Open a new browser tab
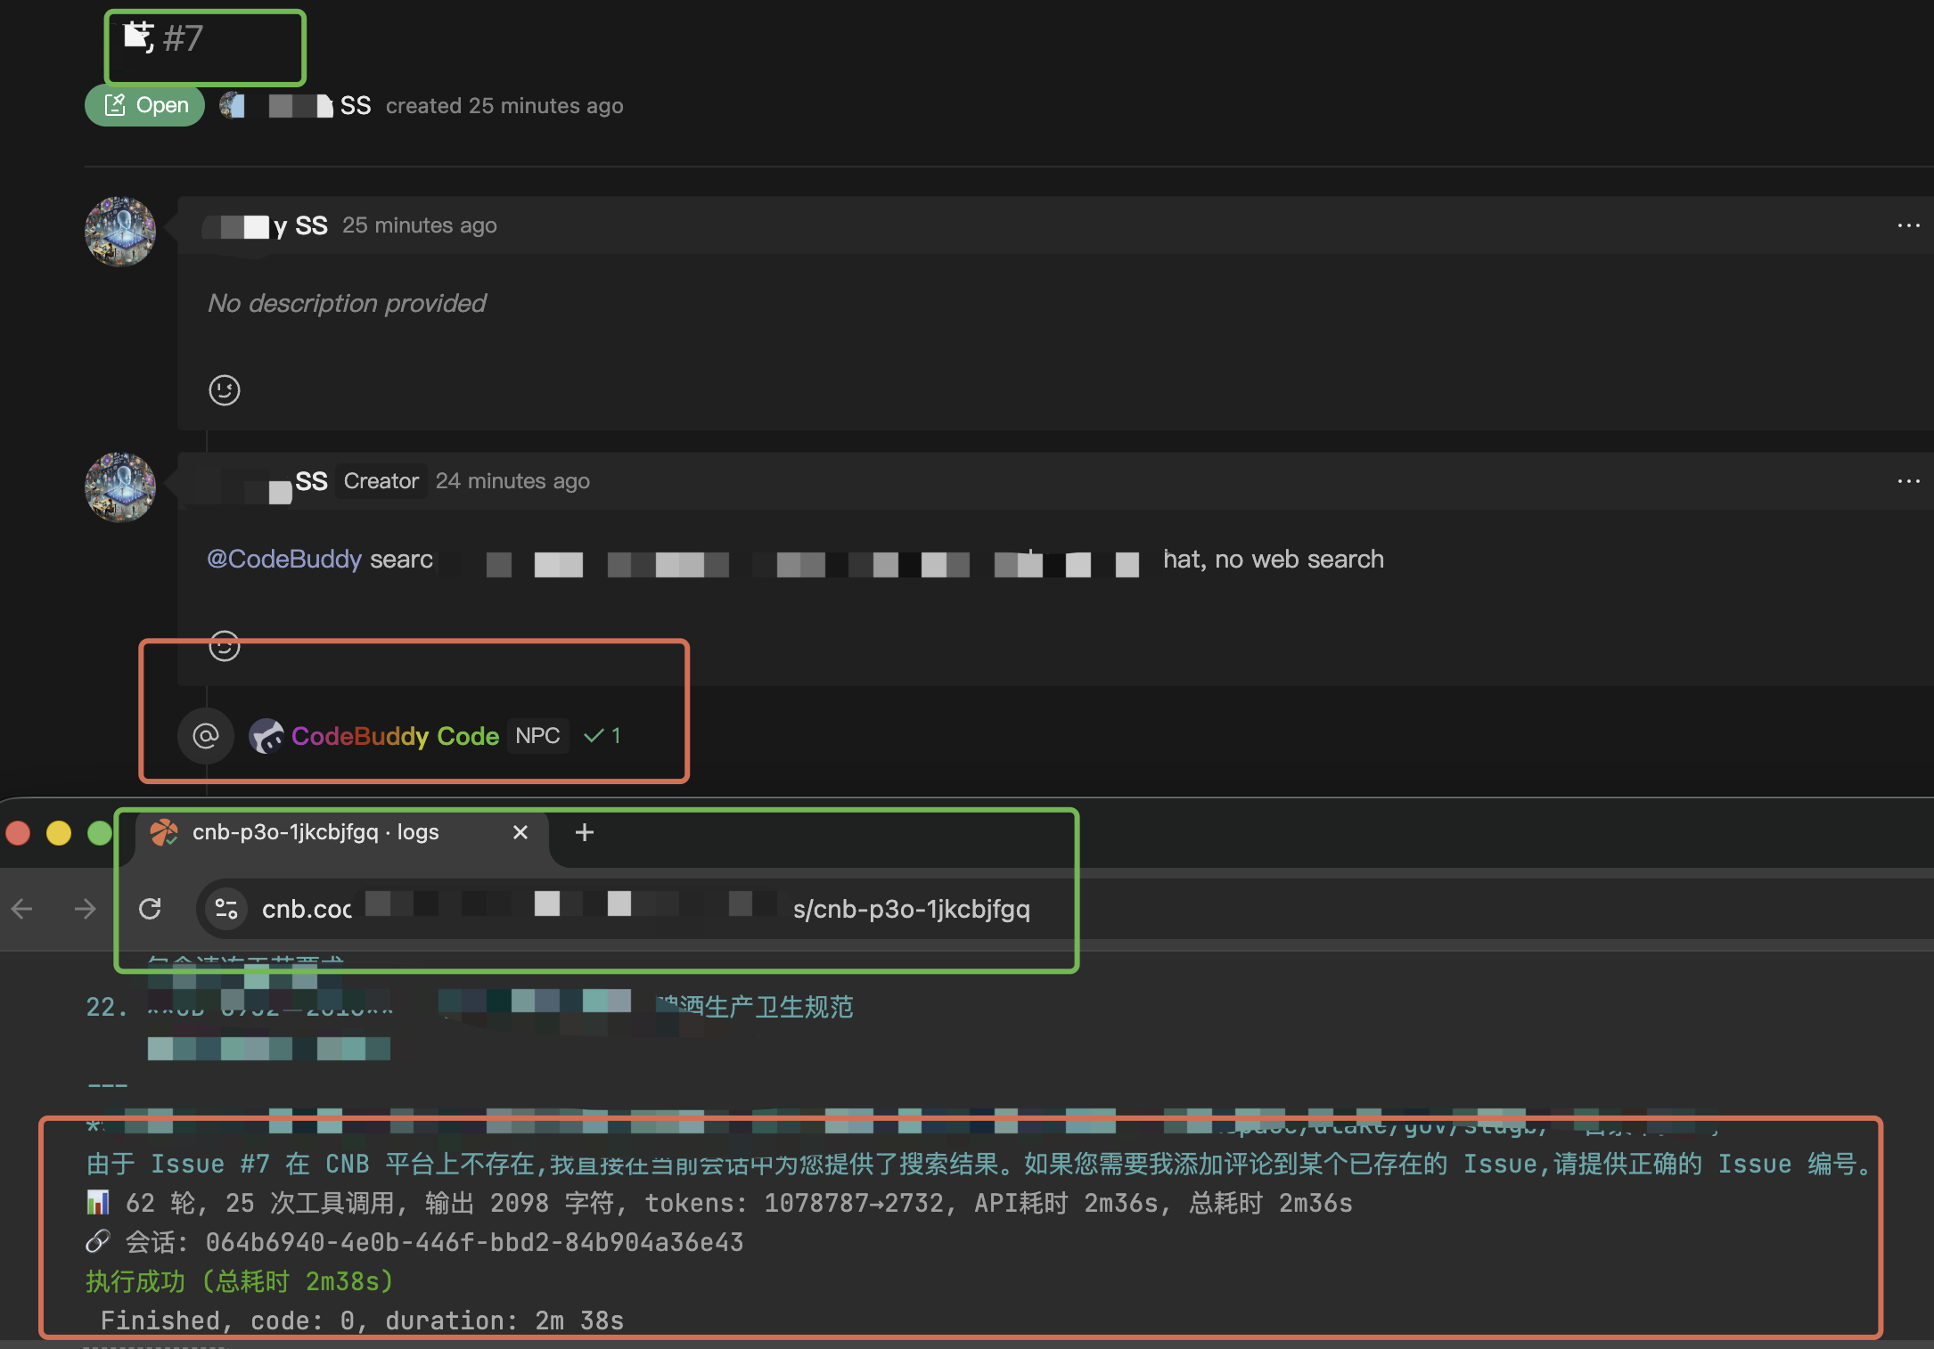This screenshot has height=1349, width=1934. pos(584,832)
